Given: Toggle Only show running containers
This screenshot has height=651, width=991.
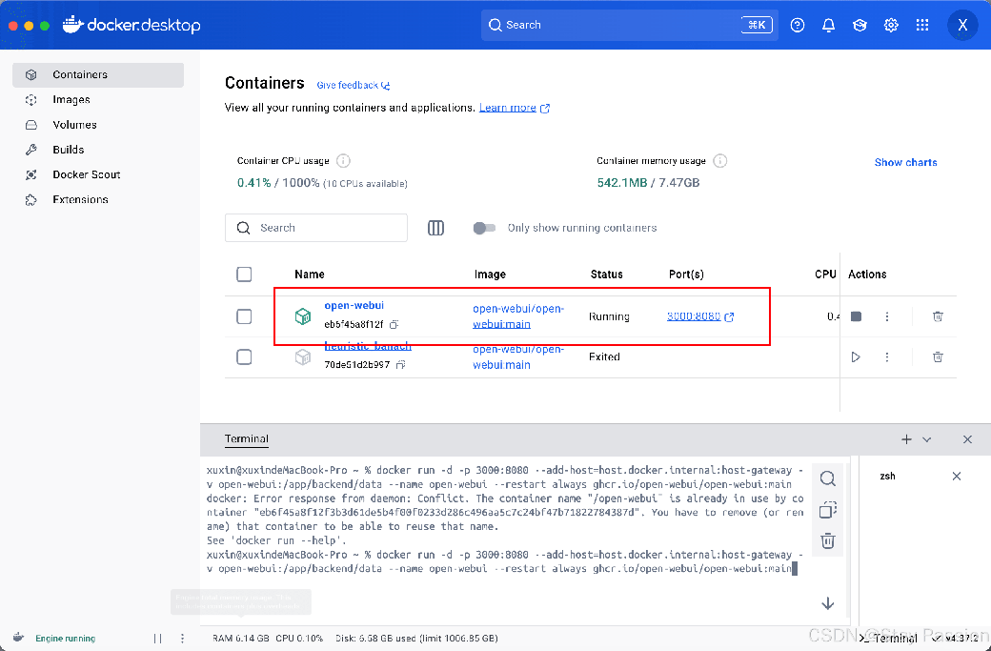Looking at the screenshot, I should click(484, 228).
